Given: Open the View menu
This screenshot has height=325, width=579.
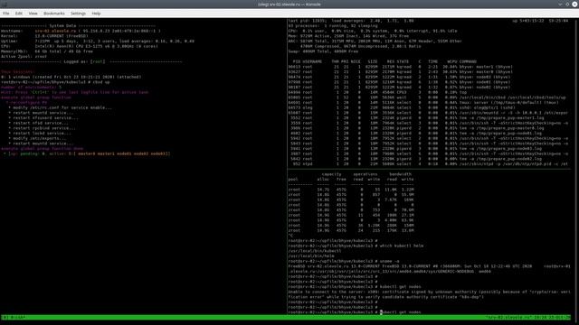Looking at the screenshot, I should (x=33, y=14).
